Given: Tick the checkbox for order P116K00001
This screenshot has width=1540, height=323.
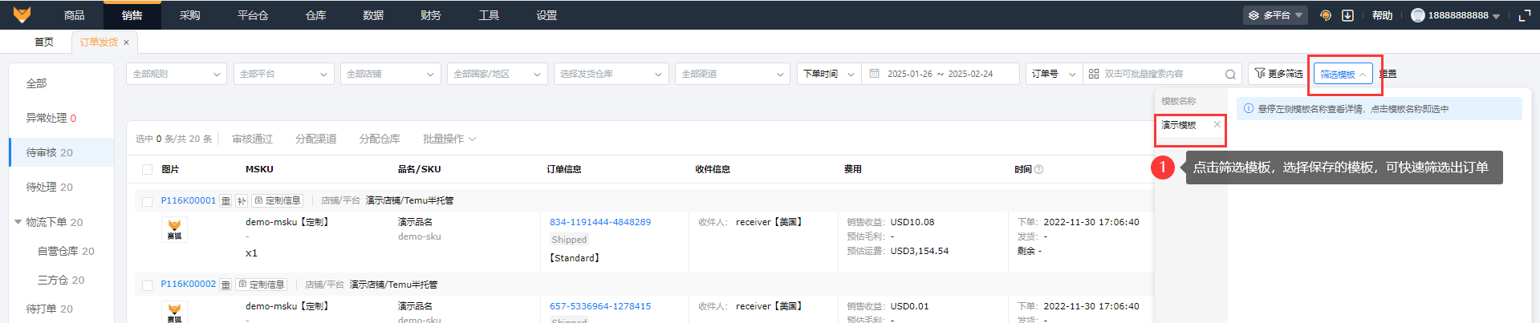Looking at the screenshot, I should pos(147,201).
